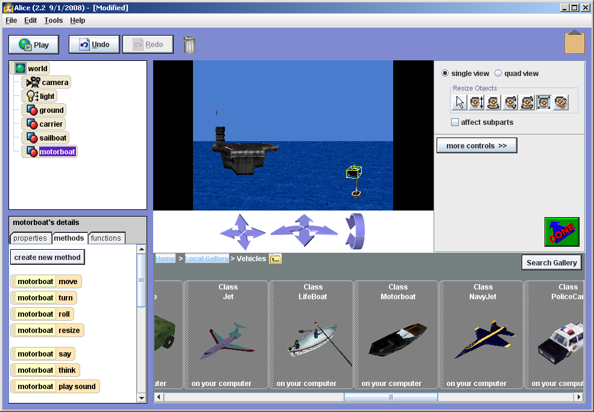The image size is (594, 412).
Task: Choose the Class PoliceCar gallery thumbnail
Action: pos(554,335)
